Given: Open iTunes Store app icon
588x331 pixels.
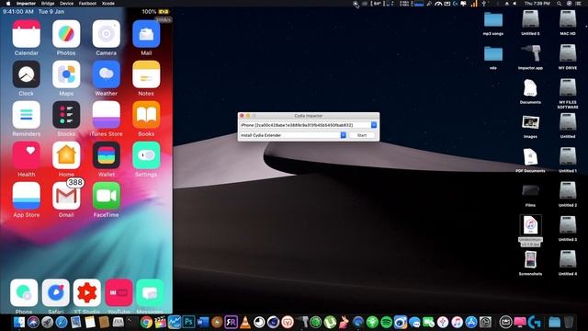Looking at the screenshot, I should (107, 115).
